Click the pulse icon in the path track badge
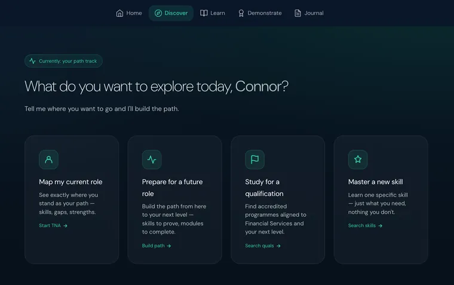 click(32, 61)
